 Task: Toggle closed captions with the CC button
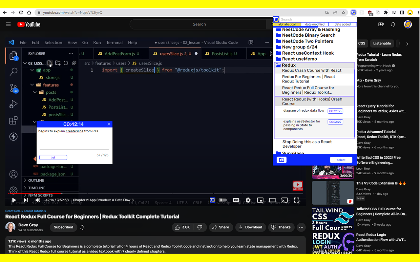[x=236, y=200]
